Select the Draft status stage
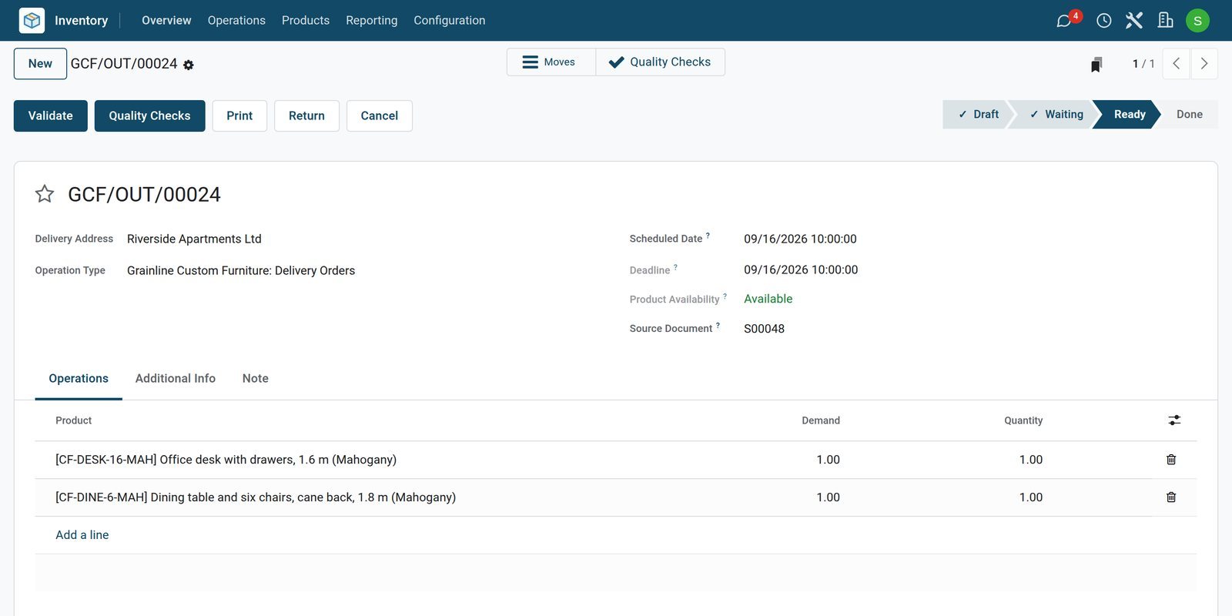The height and width of the screenshot is (616, 1232). tap(978, 115)
